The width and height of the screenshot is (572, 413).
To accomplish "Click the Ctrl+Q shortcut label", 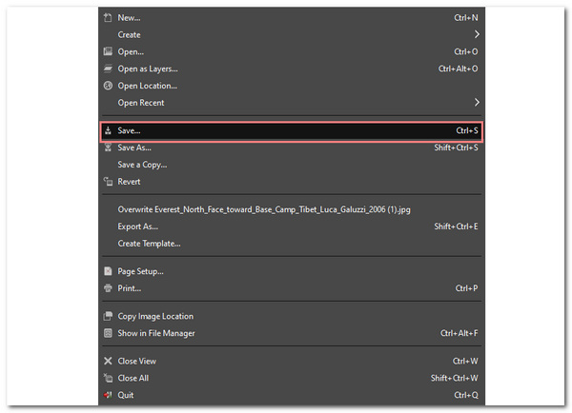I will (466, 395).
